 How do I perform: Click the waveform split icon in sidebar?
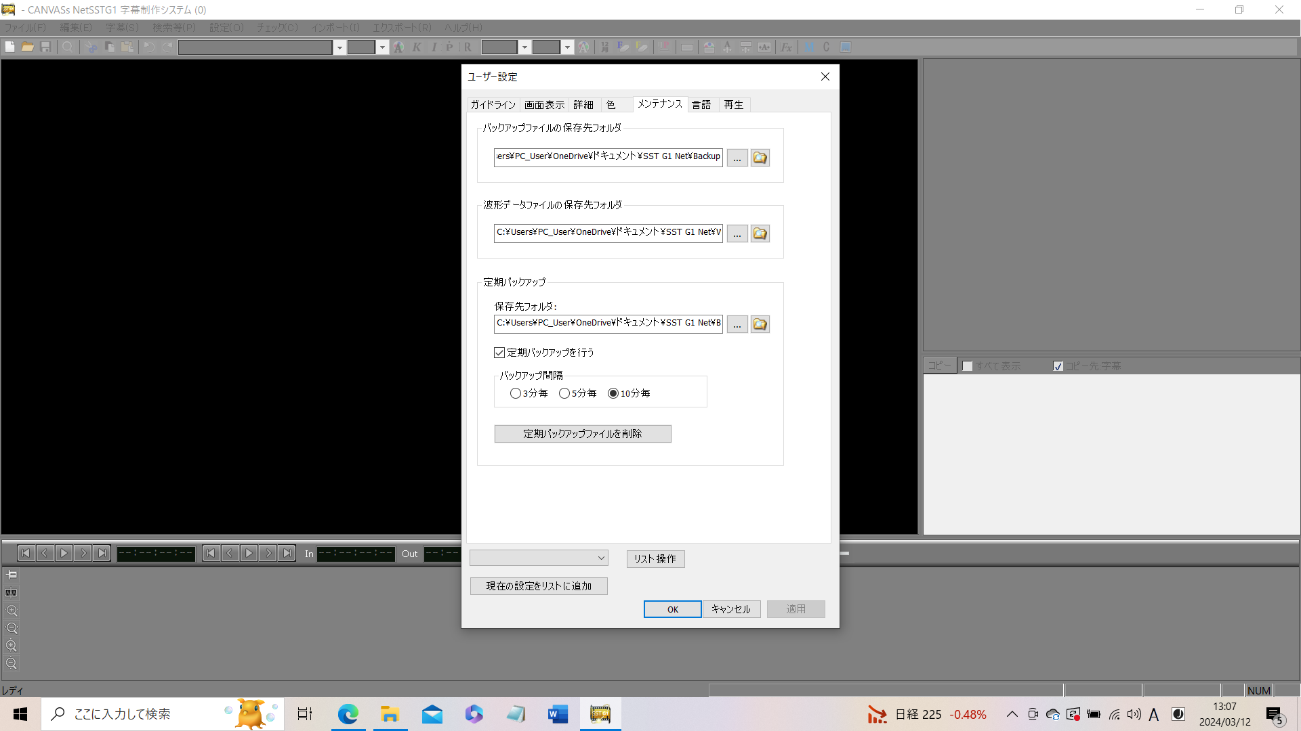click(x=12, y=593)
